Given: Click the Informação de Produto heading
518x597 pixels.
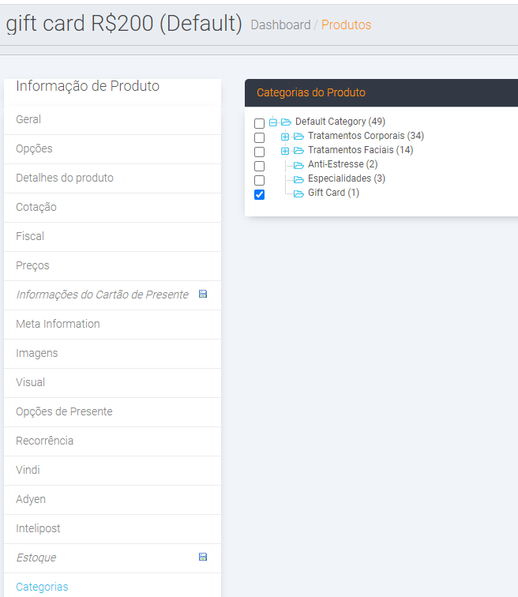Looking at the screenshot, I should (88, 86).
